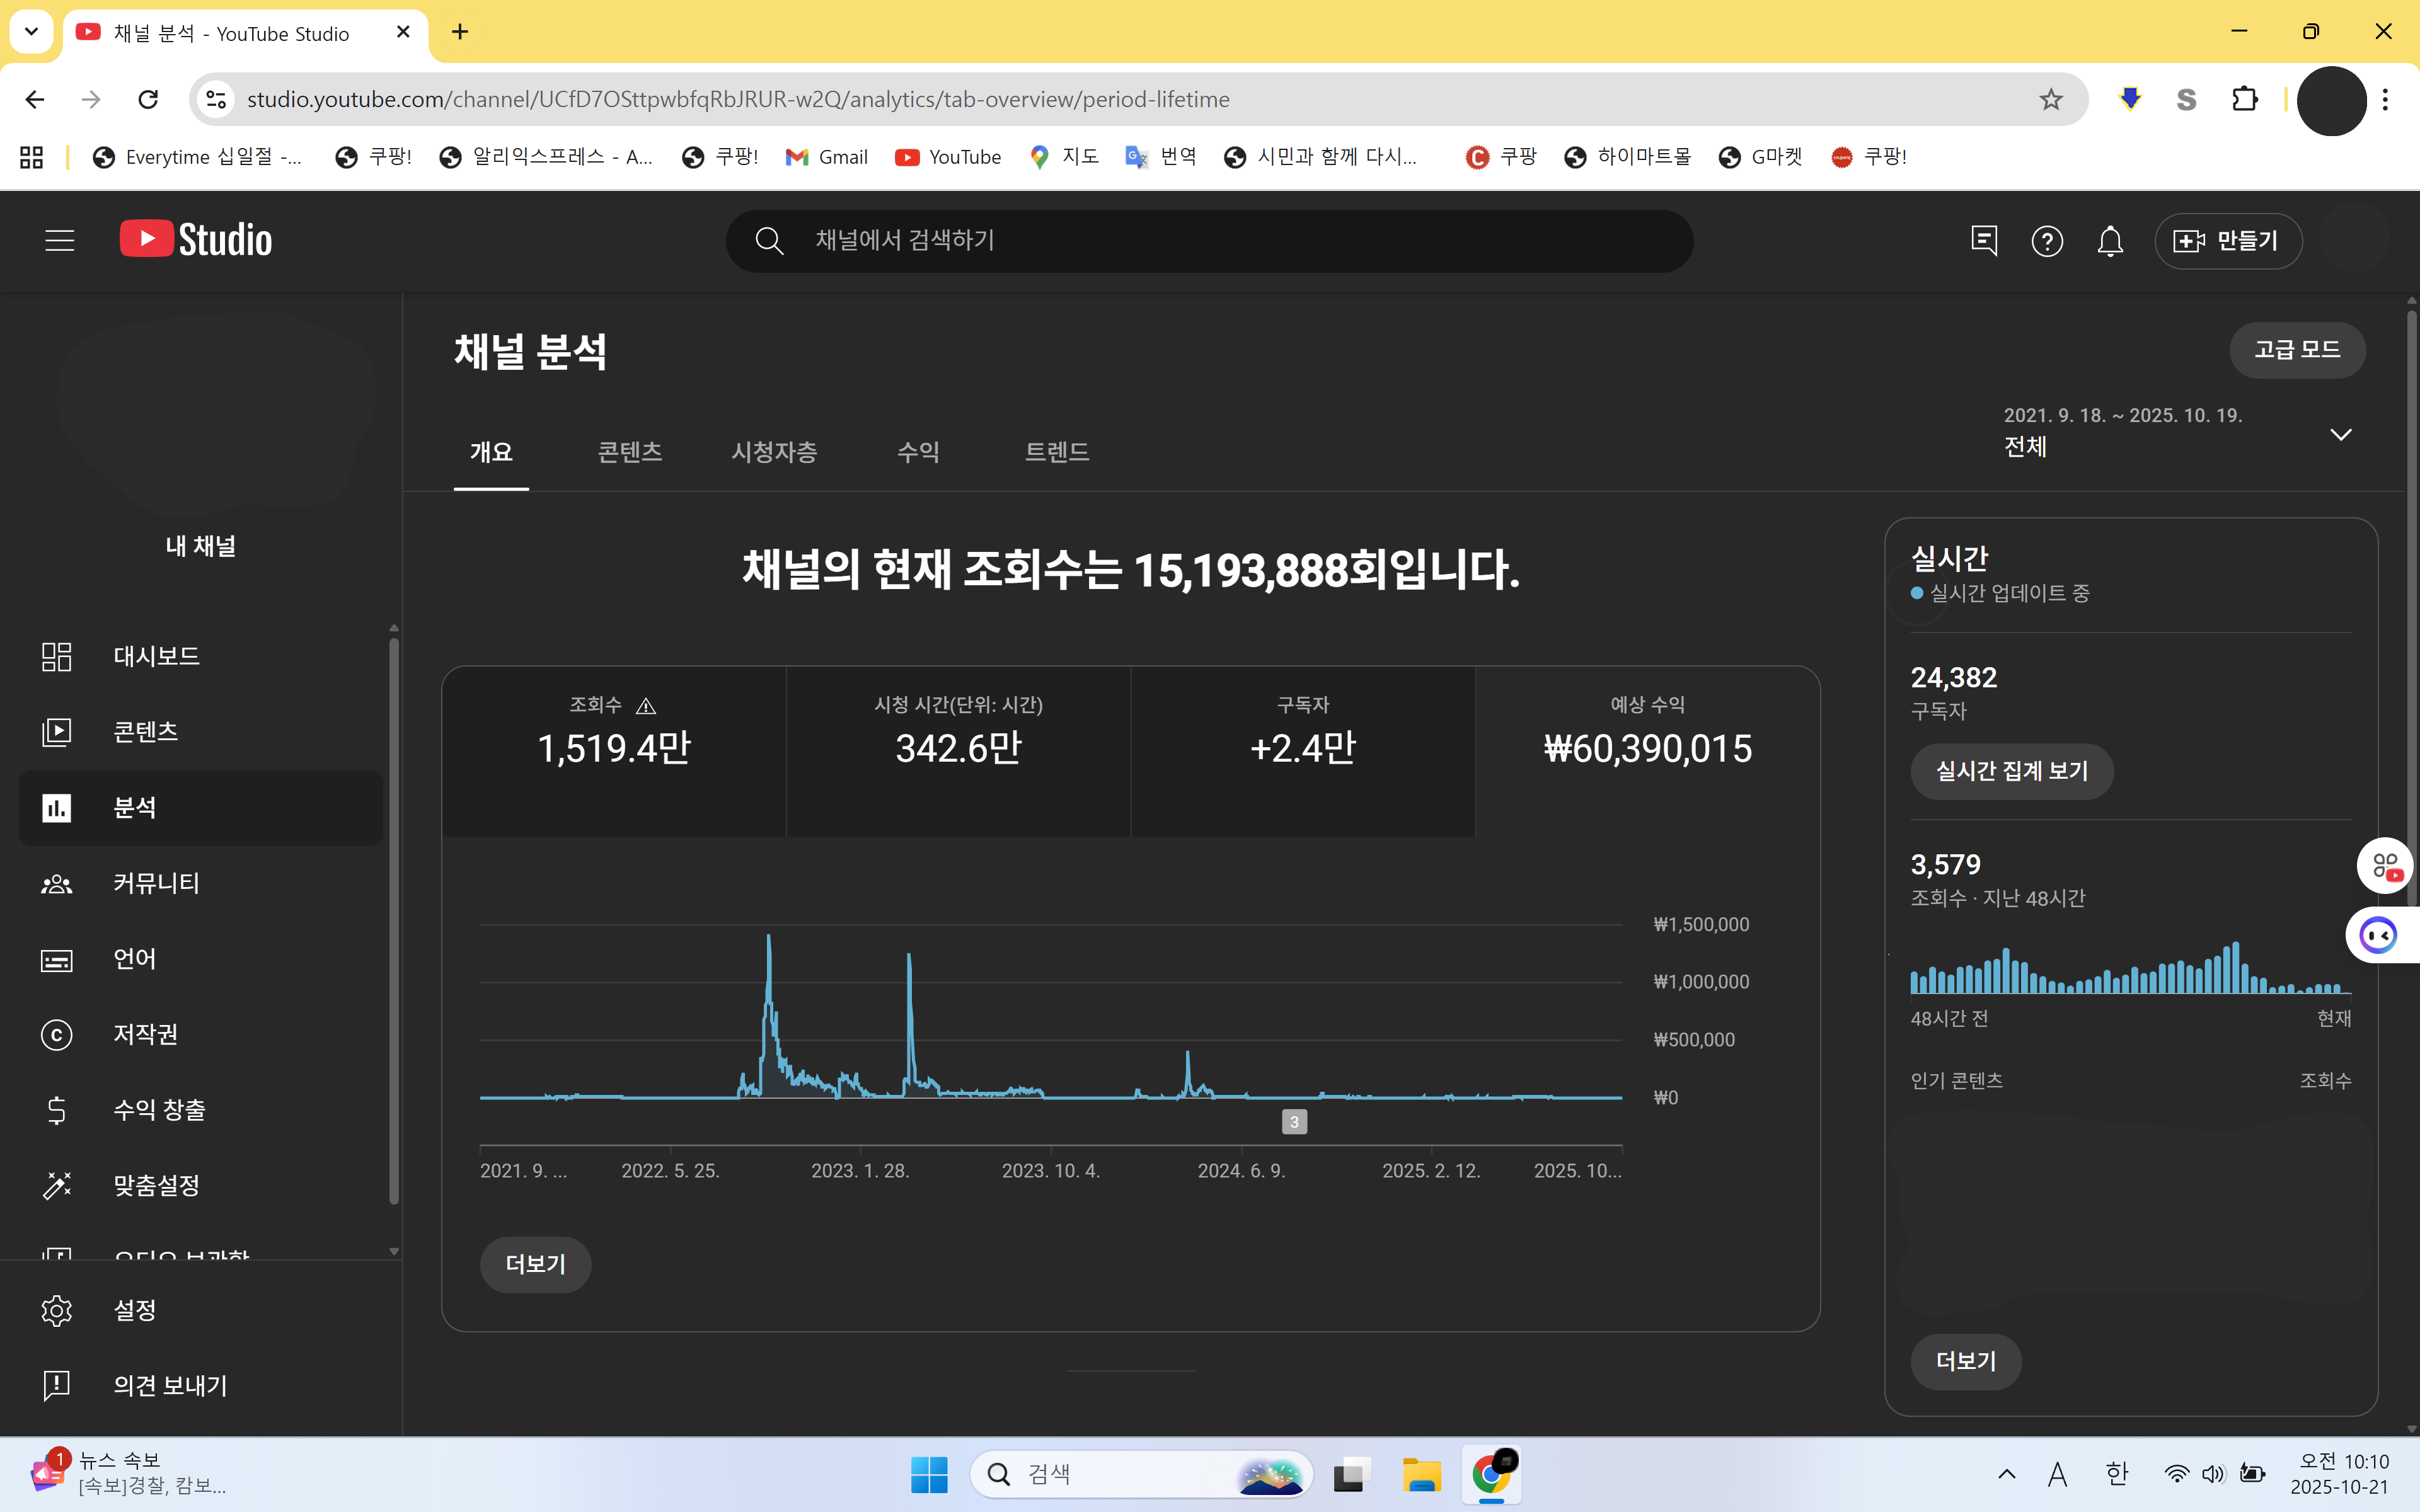Image resolution: width=2420 pixels, height=1512 pixels.
Task: Go to 수익 창출 in sidebar
Action: pyautogui.click(x=159, y=1109)
